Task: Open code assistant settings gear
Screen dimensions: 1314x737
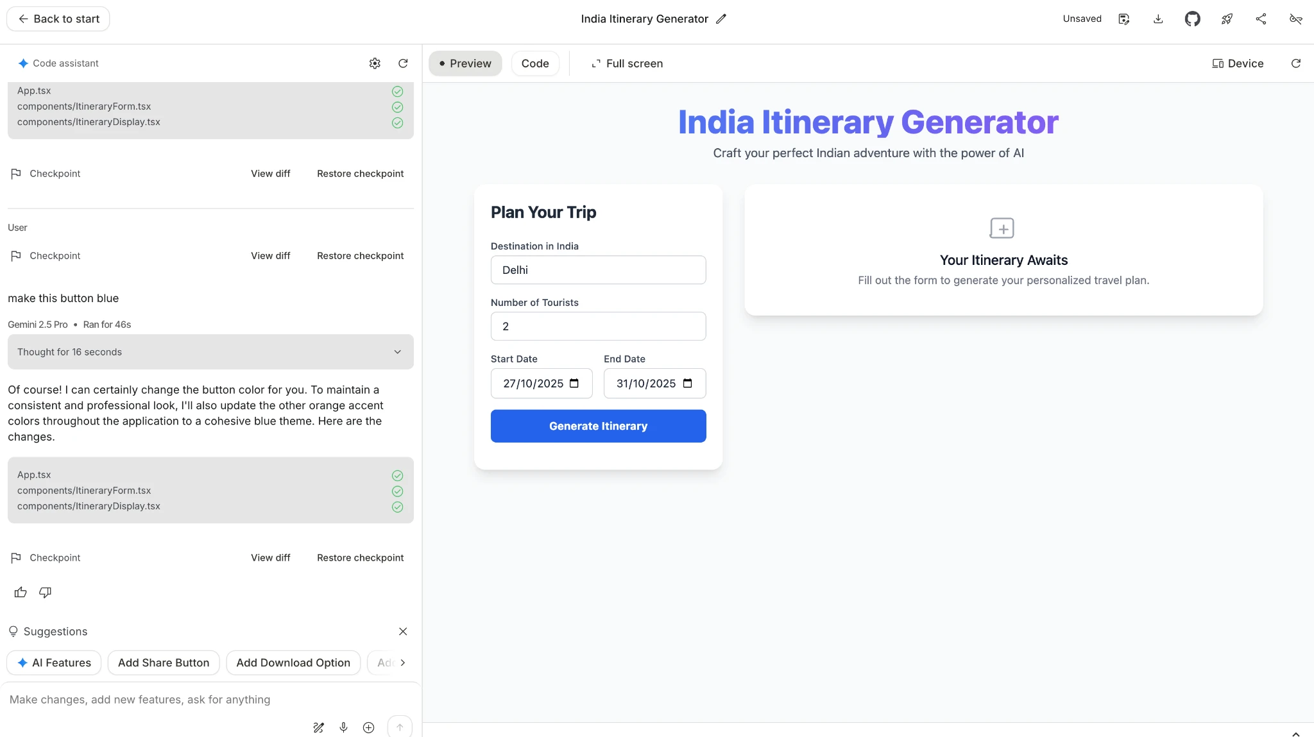Action: [x=375, y=64]
